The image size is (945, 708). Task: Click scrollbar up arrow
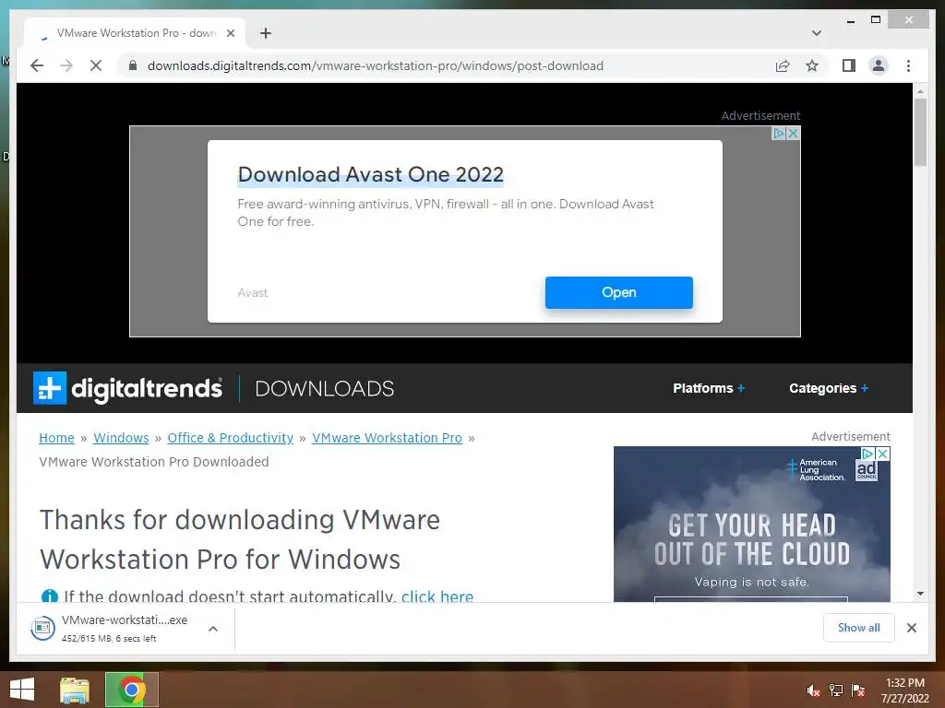(x=920, y=91)
